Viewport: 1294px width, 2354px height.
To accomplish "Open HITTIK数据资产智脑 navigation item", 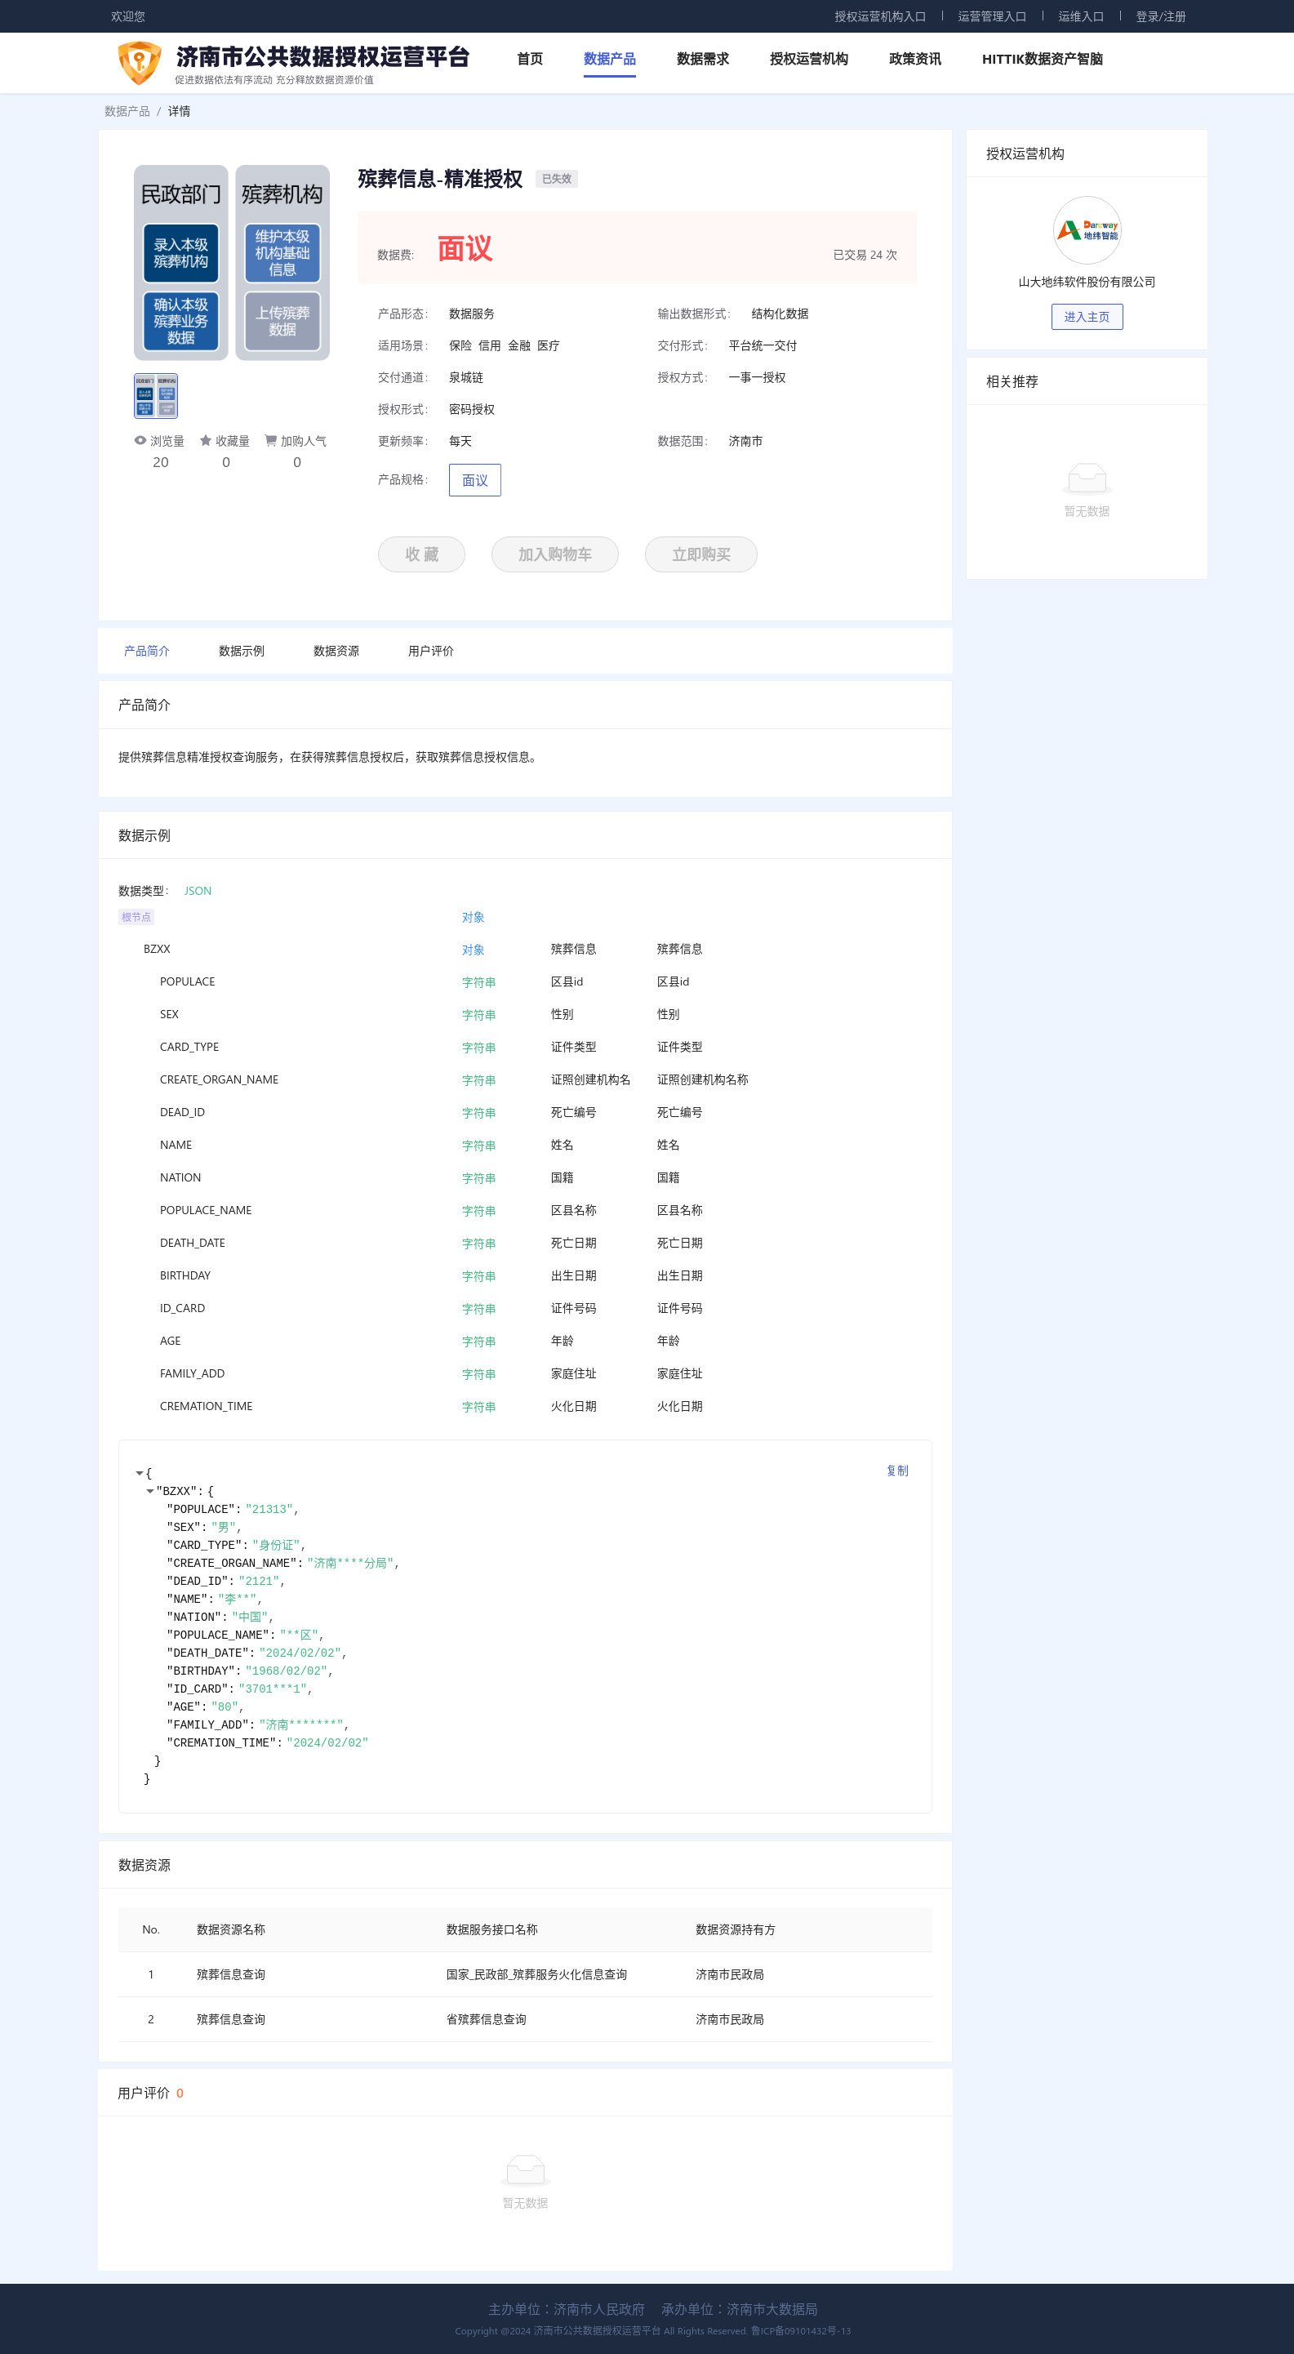I will pos(1042,59).
